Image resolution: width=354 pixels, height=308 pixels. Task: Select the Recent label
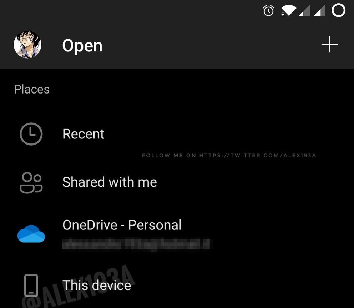pyautogui.click(x=83, y=134)
